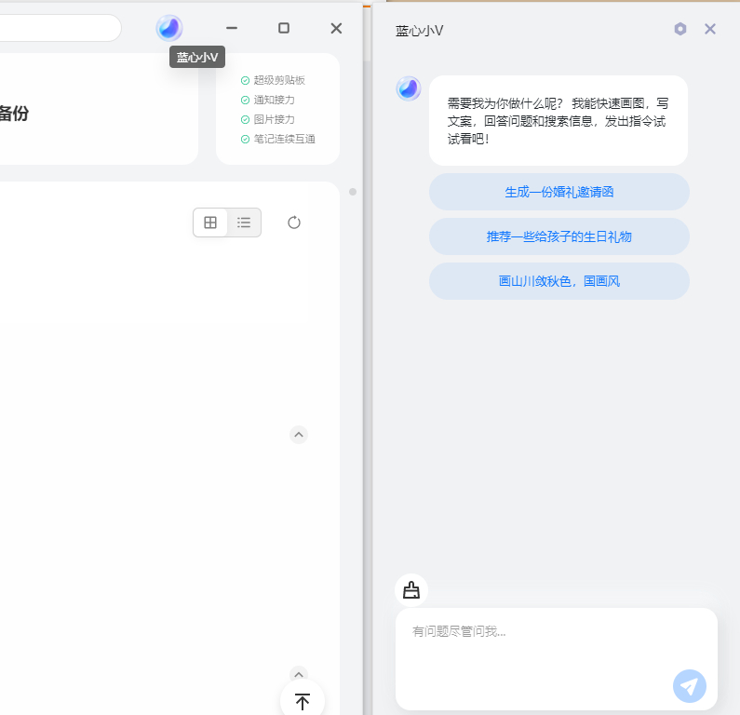Click the assistant greeting message bubble
Image resolution: width=740 pixels, height=715 pixels.
click(558, 120)
